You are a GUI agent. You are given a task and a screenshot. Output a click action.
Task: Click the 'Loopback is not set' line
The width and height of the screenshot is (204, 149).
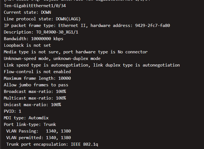coord(27,45)
